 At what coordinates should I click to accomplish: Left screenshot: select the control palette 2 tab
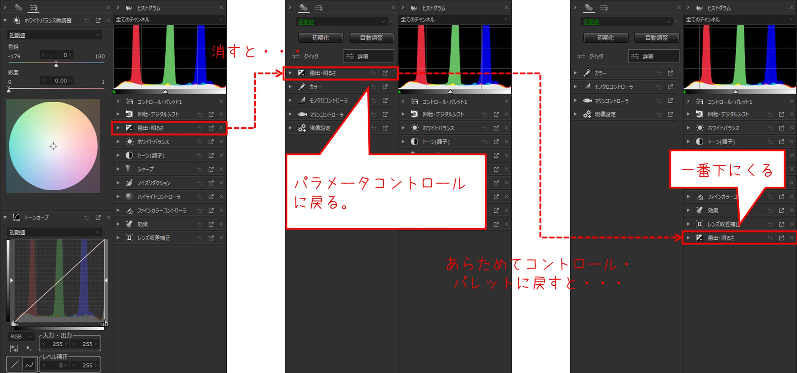coord(33,7)
